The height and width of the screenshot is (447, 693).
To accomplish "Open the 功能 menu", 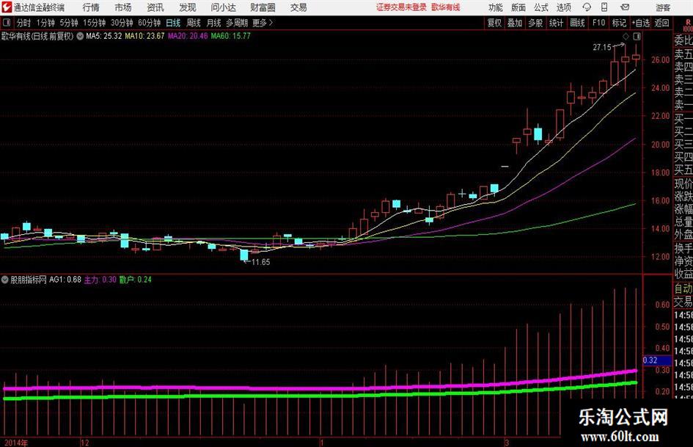I will point(496,7).
